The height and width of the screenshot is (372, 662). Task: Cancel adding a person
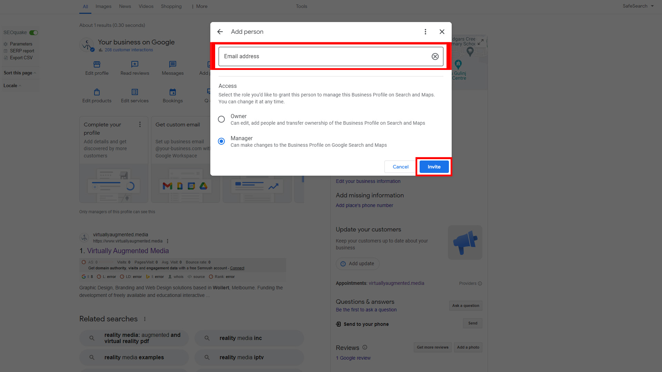400,167
